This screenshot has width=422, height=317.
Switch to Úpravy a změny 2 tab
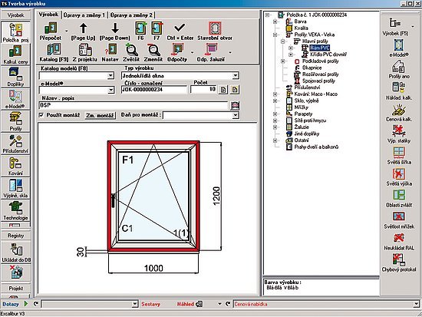point(131,15)
